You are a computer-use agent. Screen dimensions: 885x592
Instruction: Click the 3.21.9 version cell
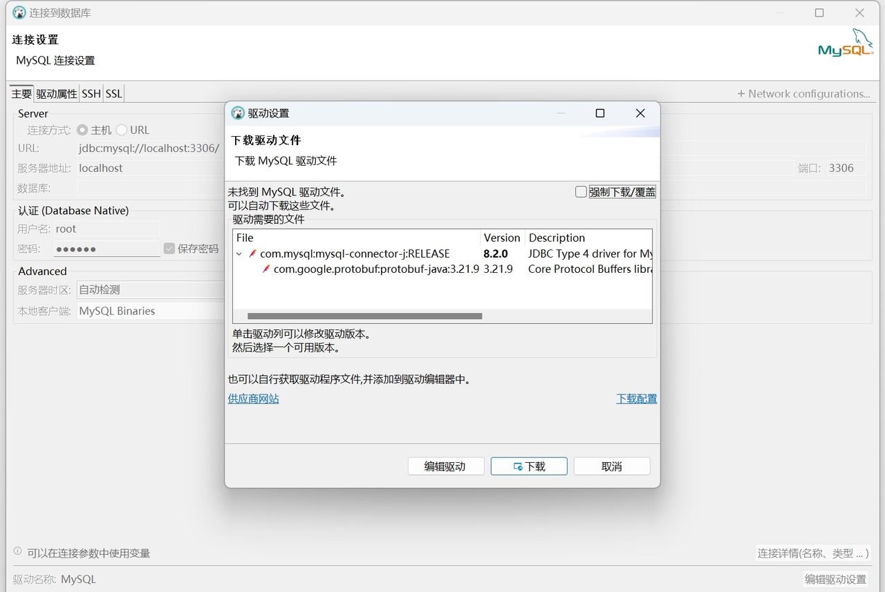498,269
